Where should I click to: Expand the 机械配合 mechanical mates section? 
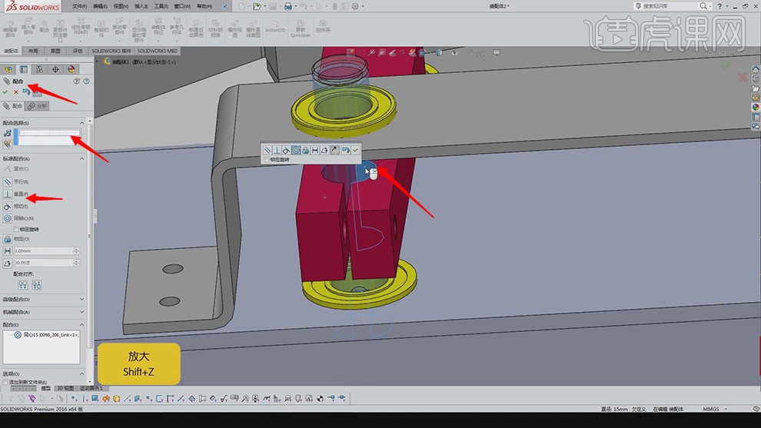[x=83, y=312]
